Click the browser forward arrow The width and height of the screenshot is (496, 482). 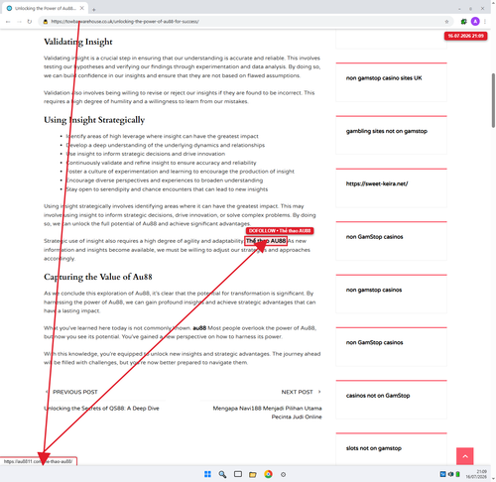(x=19, y=22)
